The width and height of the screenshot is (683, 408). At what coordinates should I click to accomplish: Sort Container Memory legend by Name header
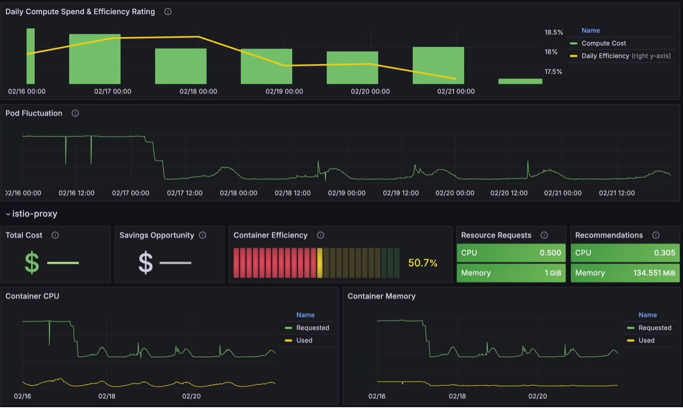647,315
